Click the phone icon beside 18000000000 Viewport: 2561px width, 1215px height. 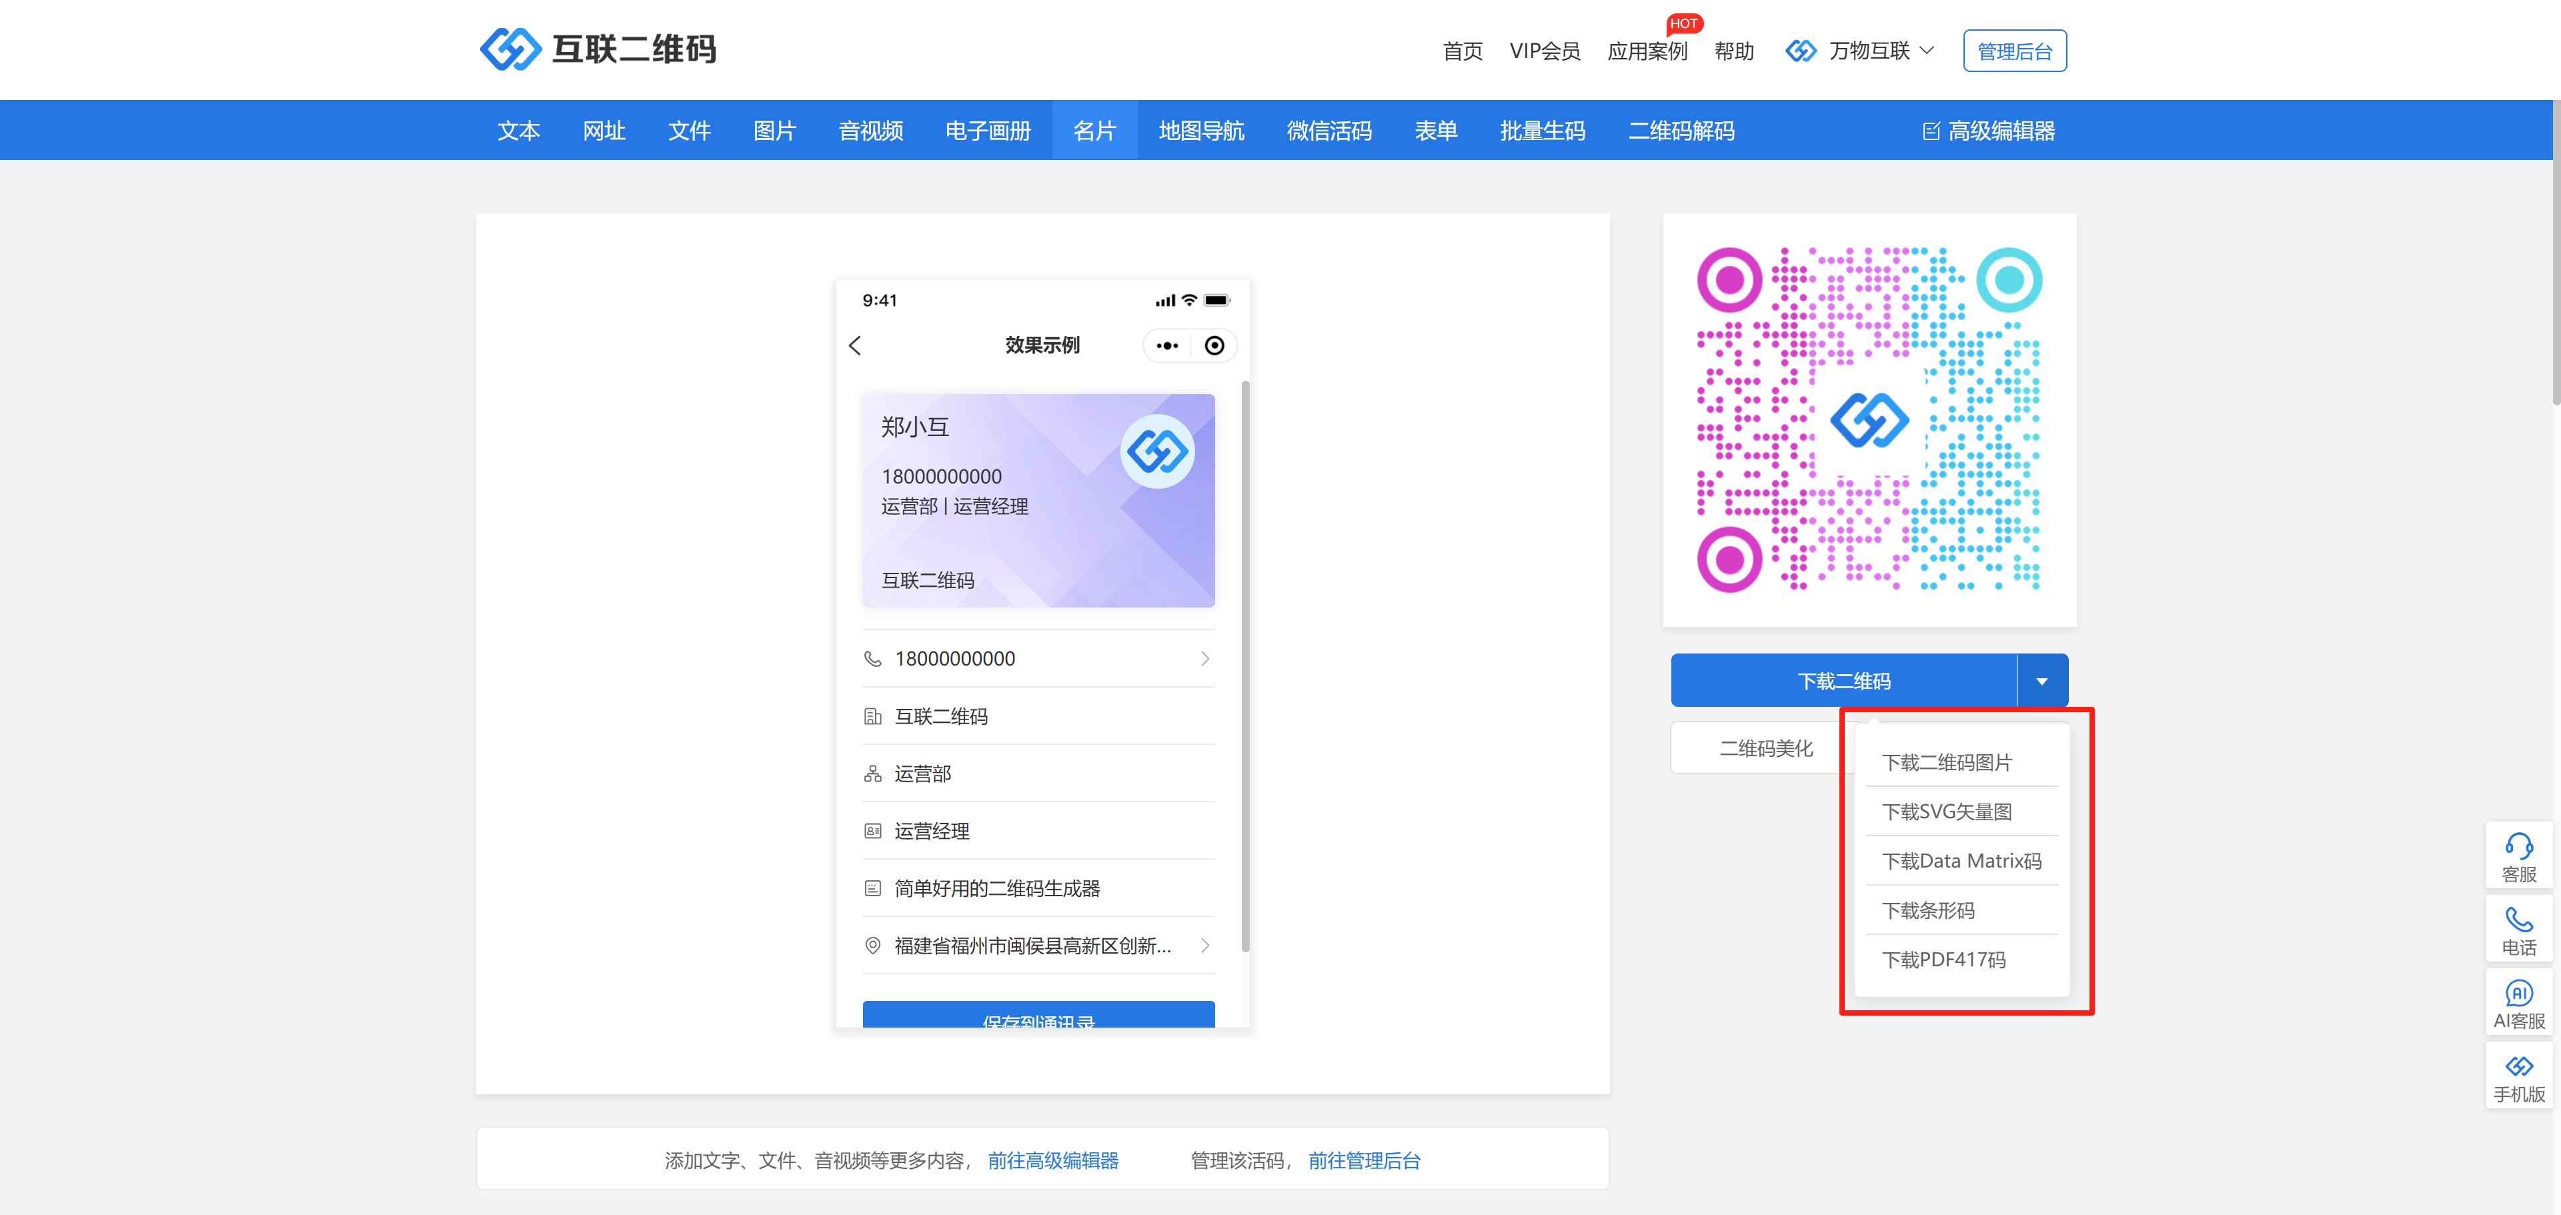tap(873, 658)
